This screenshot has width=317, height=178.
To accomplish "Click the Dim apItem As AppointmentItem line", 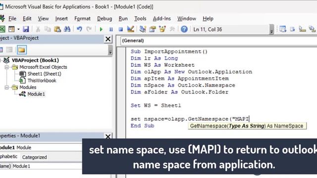I will point(179,79).
